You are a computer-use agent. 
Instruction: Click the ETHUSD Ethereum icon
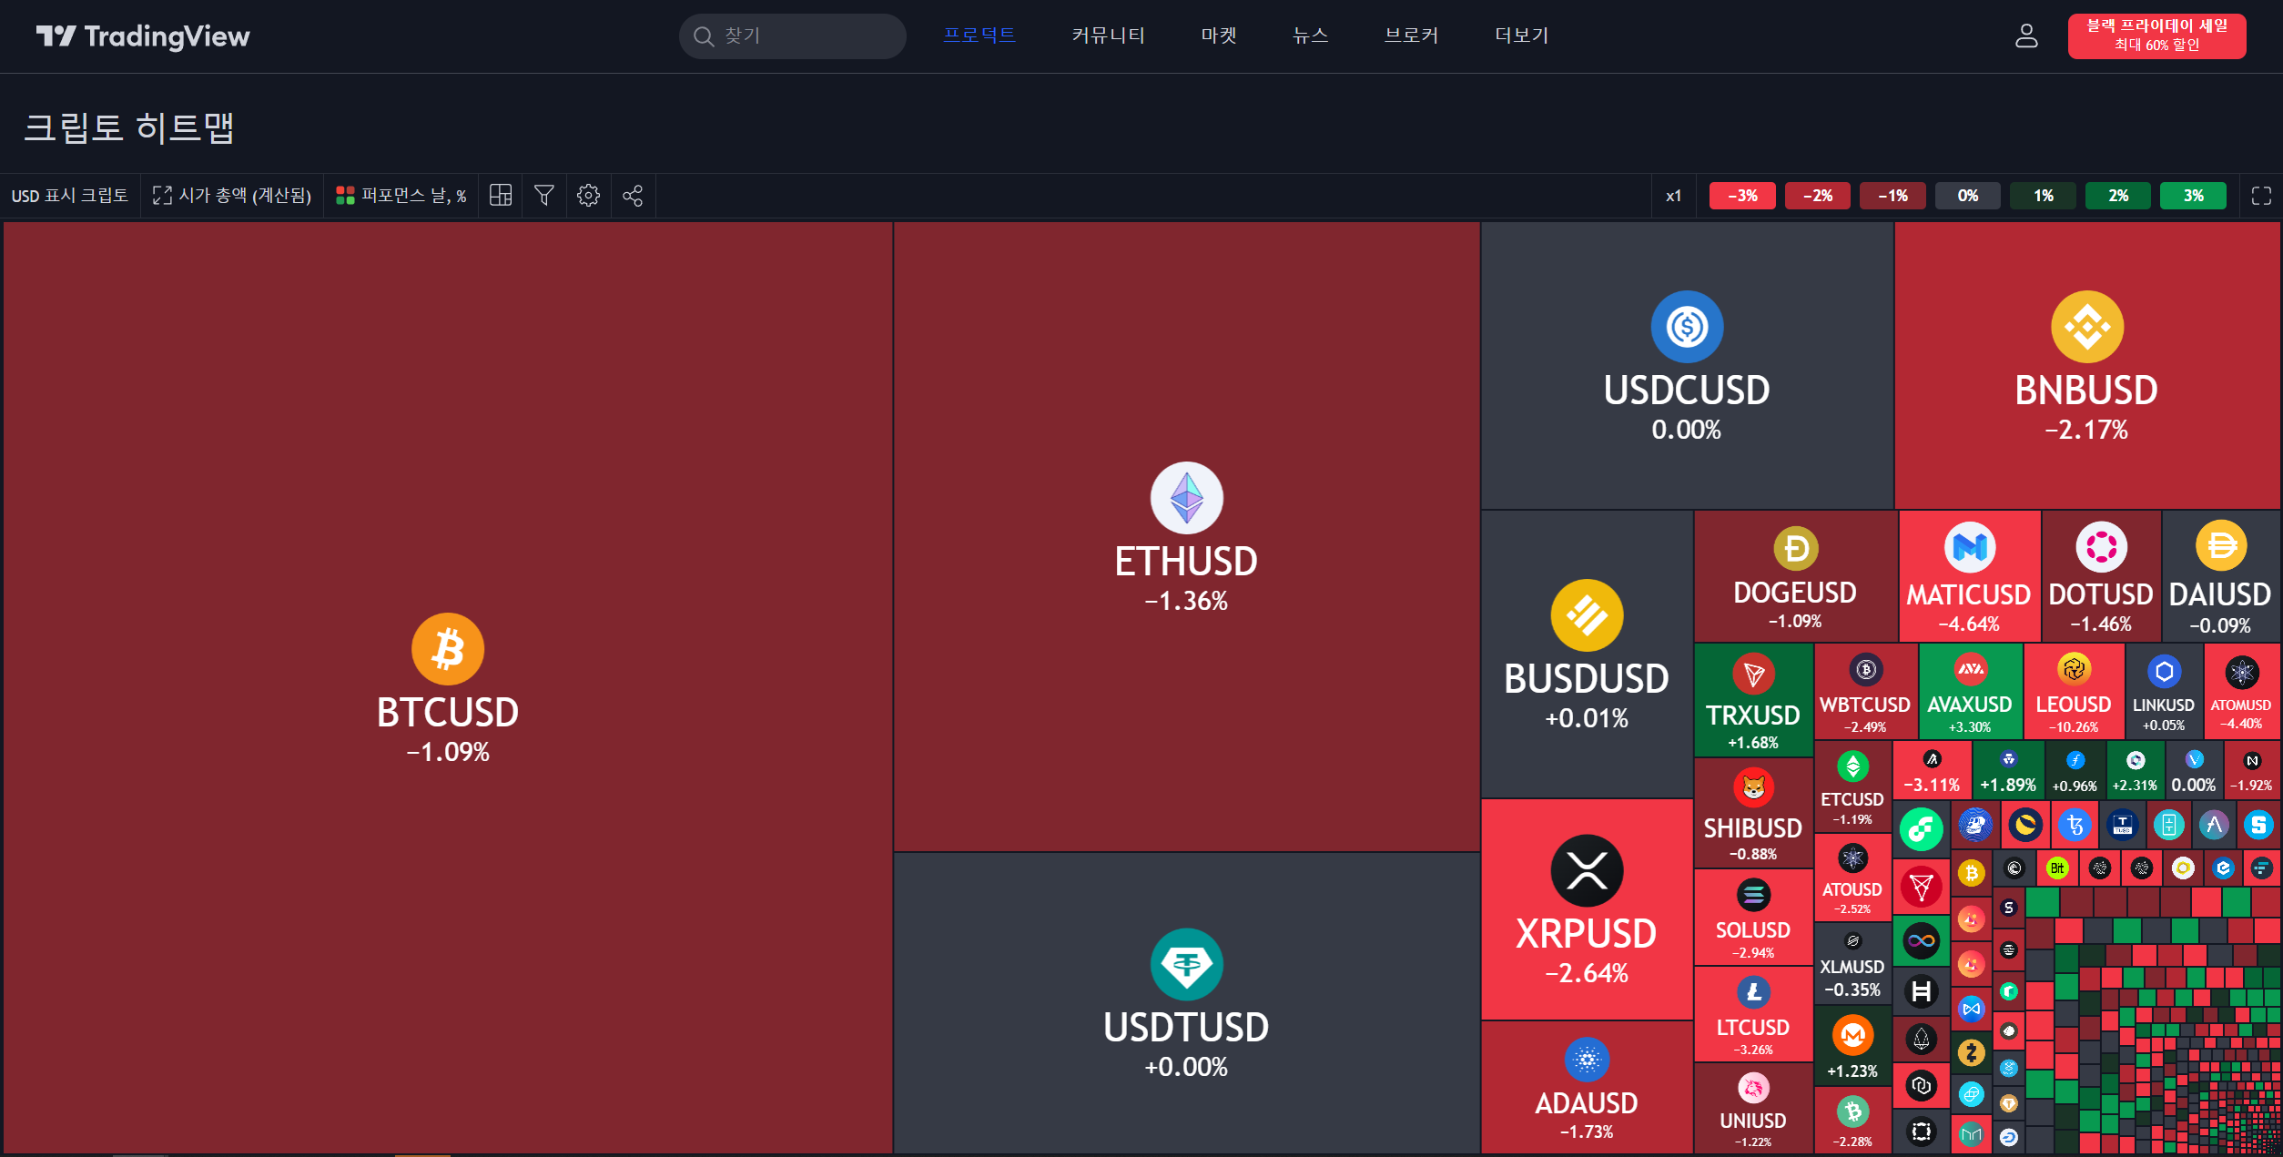(1187, 498)
